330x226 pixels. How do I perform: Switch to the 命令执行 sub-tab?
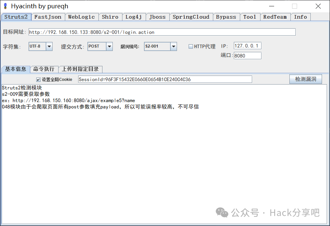pyautogui.click(x=44, y=69)
